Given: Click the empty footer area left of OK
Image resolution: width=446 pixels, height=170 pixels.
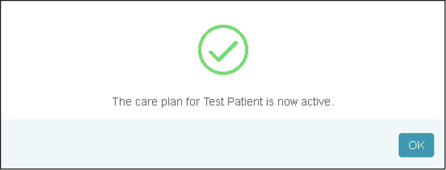Looking at the screenshot, I should (x=199, y=145).
